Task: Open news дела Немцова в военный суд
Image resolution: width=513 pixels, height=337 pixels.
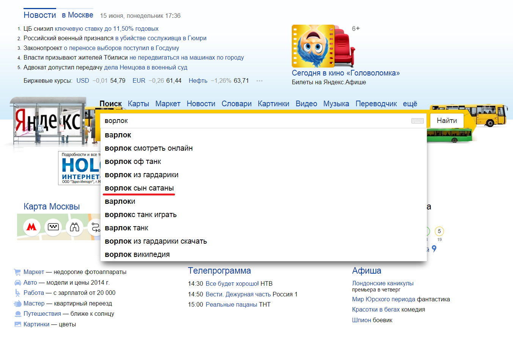Action: tap(146, 68)
